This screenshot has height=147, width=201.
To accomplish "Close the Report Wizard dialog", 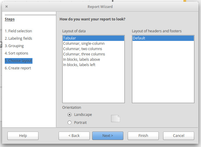I will [x=7, y=7].
